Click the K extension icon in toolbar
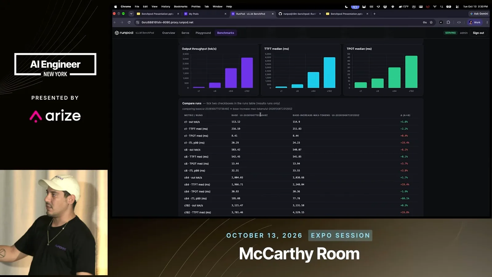 tap(441, 22)
